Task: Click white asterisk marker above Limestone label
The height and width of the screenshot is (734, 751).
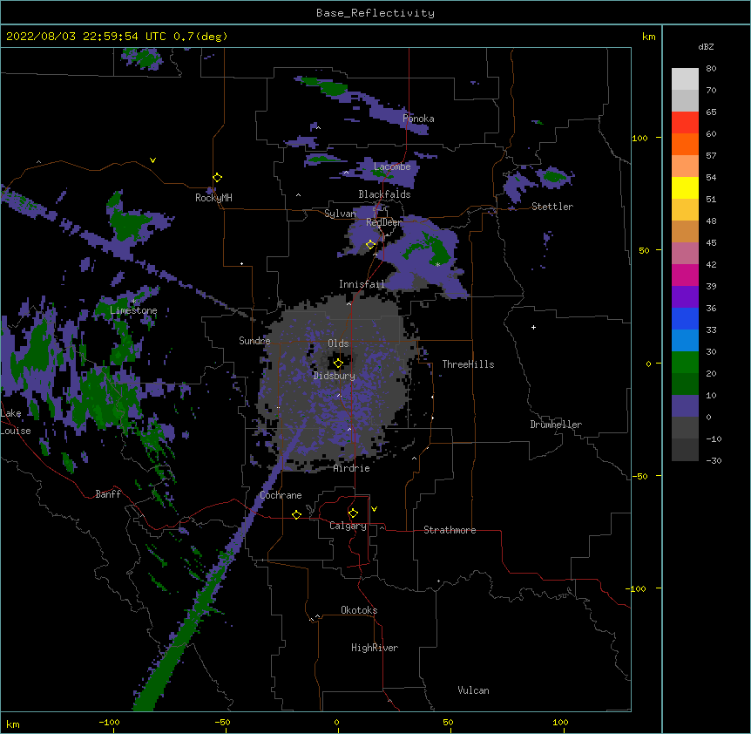Action: pyautogui.click(x=133, y=302)
